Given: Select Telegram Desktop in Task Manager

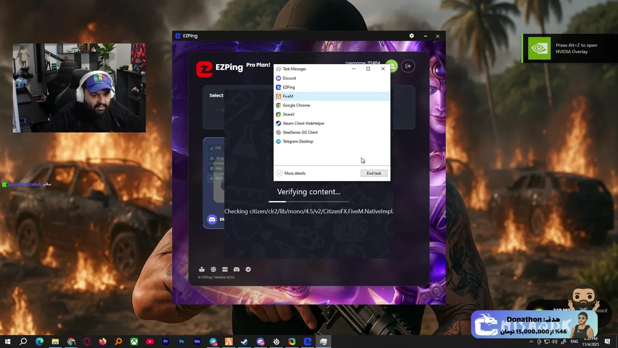Looking at the screenshot, I should click(x=332, y=142).
